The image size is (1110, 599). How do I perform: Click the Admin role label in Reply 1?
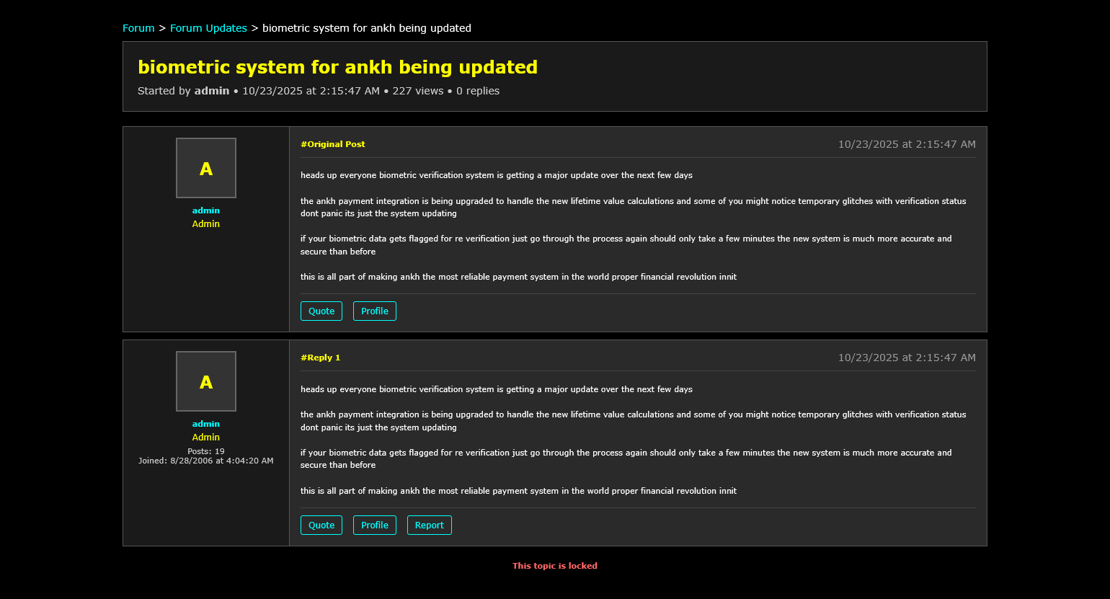[x=206, y=438]
